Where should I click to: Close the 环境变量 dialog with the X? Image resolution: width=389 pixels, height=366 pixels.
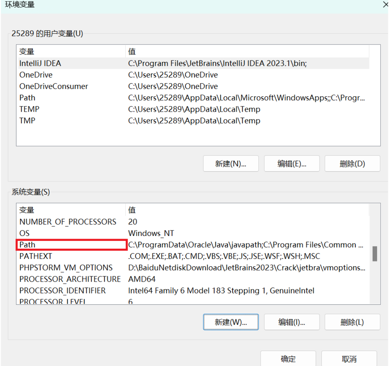pyautogui.click(x=386, y=5)
